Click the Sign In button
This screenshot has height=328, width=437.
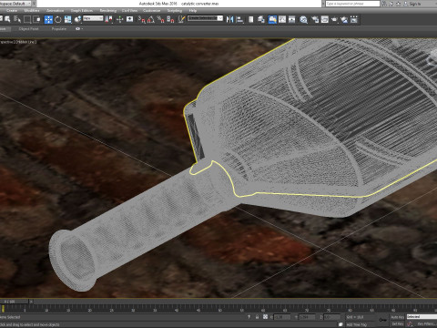(415, 4)
